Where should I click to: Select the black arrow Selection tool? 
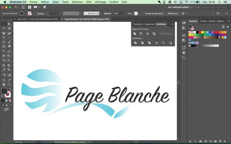tap(4, 24)
